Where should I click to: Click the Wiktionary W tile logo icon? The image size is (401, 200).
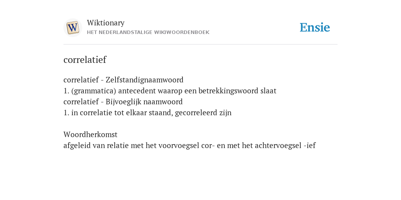73,28
